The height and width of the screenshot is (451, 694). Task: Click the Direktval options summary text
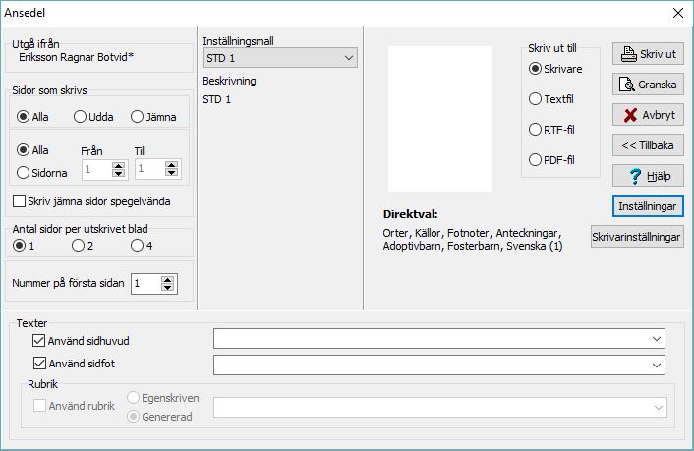point(473,240)
